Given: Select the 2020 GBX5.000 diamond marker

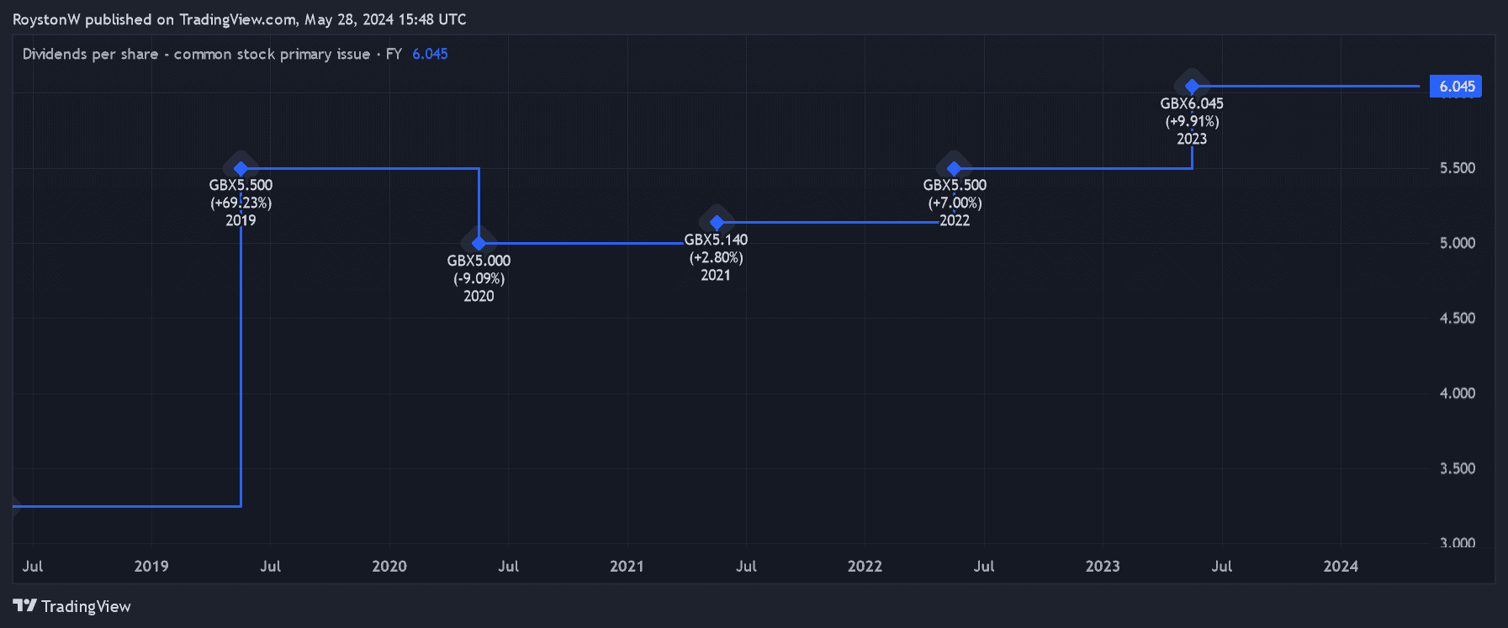Looking at the screenshot, I should coord(479,243).
